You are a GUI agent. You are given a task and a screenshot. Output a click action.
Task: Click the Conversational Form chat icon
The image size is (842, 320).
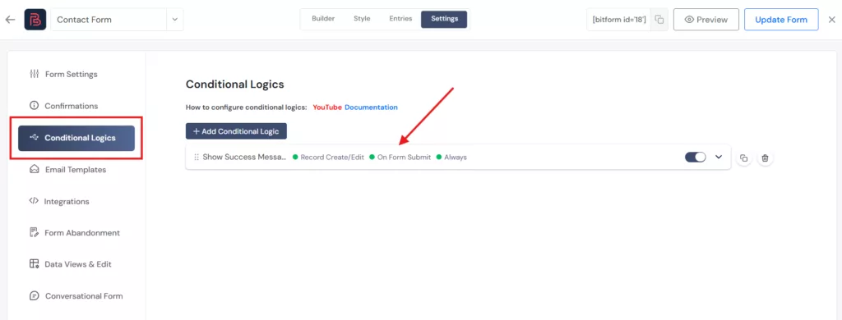click(35, 296)
